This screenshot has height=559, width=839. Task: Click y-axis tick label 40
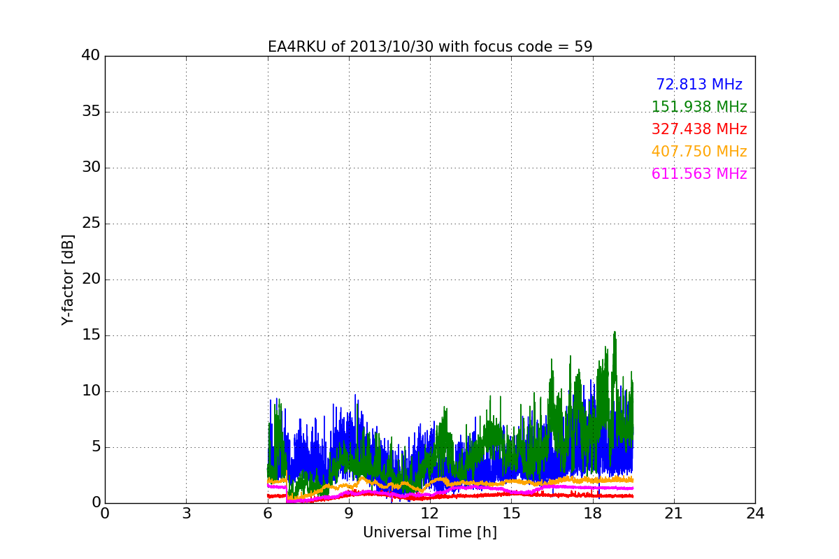[x=91, y=56]
